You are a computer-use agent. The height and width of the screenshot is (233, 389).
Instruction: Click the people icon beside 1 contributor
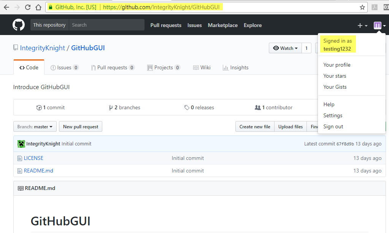tap(258, 108)
